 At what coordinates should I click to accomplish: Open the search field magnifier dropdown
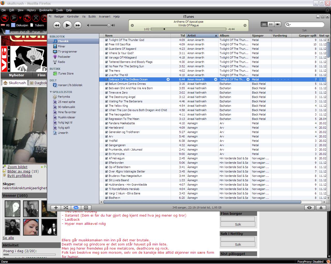click(288, 24)
